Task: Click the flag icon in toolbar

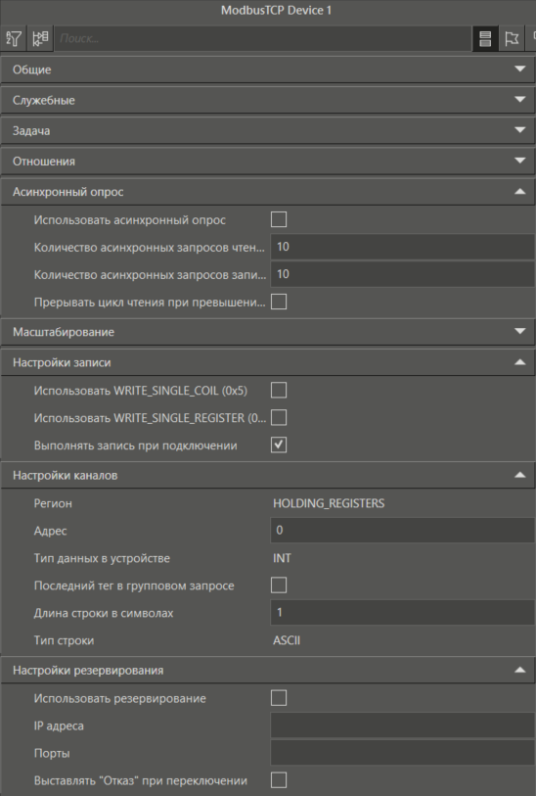Action: [512, 38]
